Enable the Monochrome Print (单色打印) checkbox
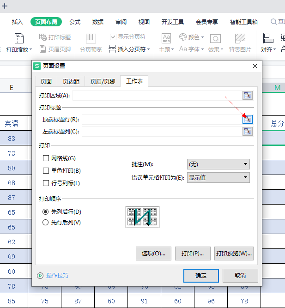Viewport: 285px width, 308px height. click(x=46, y=170)
